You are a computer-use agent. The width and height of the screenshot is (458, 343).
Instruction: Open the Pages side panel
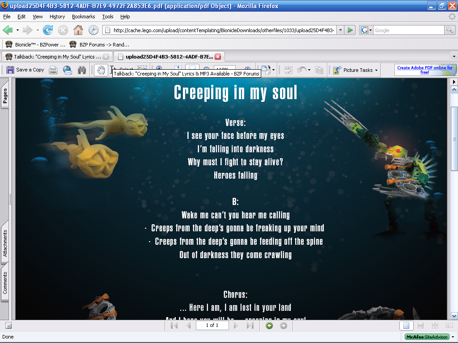5,96
